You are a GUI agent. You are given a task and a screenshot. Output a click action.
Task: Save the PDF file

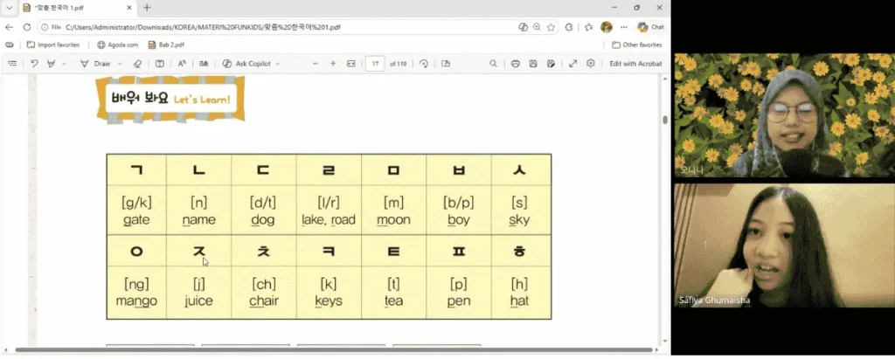[x=533, y=64]
